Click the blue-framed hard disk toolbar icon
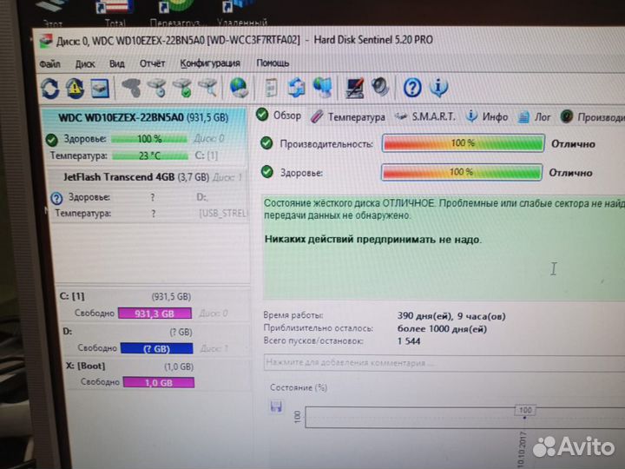Screen dimensions: 625x469 point(100,88)
